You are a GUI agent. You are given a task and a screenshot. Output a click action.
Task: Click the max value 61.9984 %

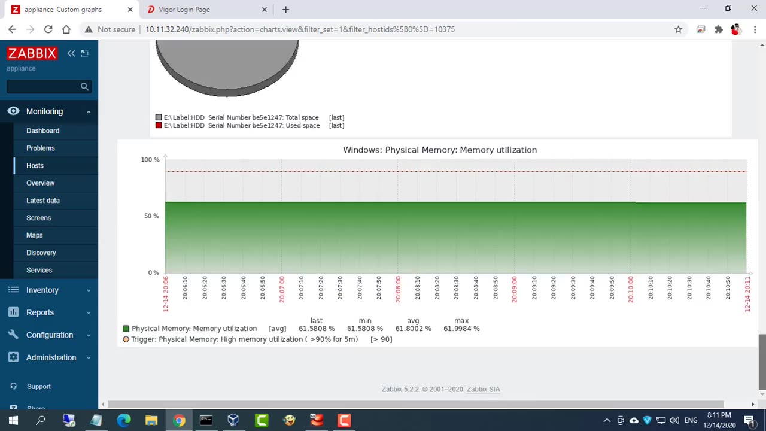pos(461,329)
